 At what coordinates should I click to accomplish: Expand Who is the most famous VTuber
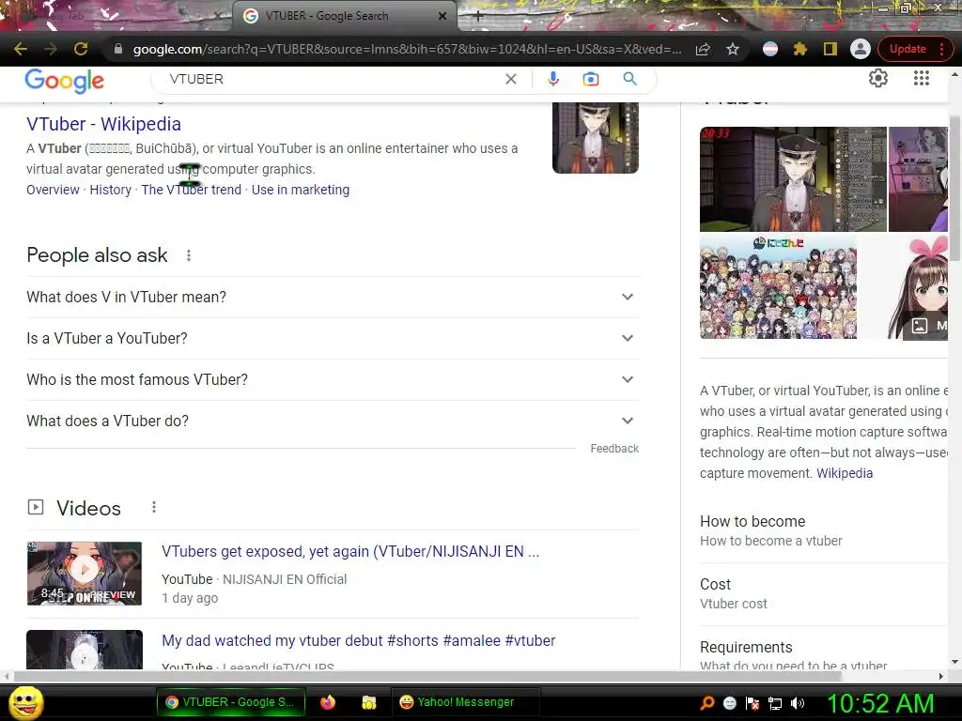tap(333, 379)
